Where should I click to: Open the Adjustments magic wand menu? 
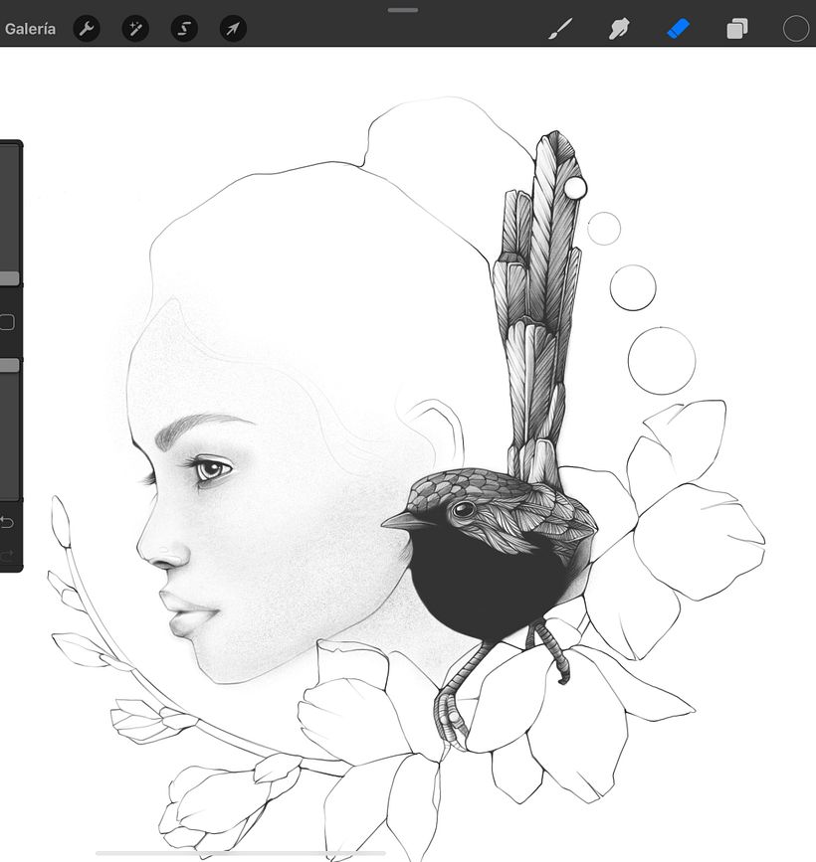pos(135,29)
